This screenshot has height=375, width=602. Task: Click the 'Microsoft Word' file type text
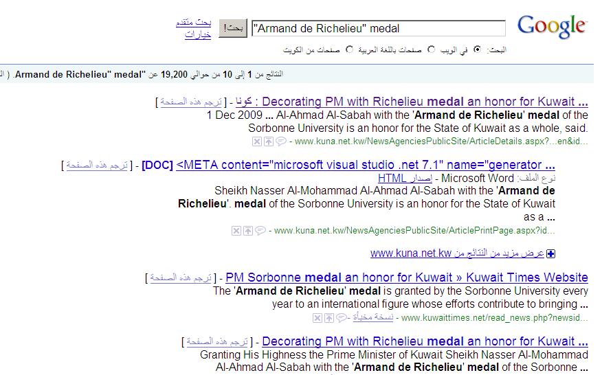[477, 178]
